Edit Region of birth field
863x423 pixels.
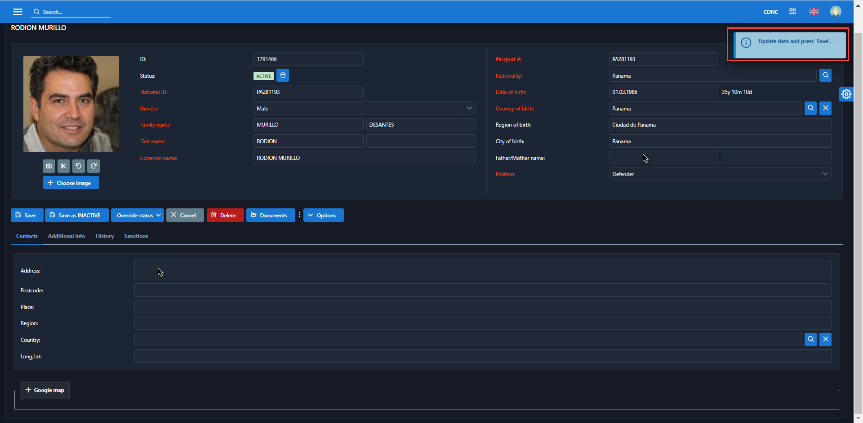[x=720, y=124]
